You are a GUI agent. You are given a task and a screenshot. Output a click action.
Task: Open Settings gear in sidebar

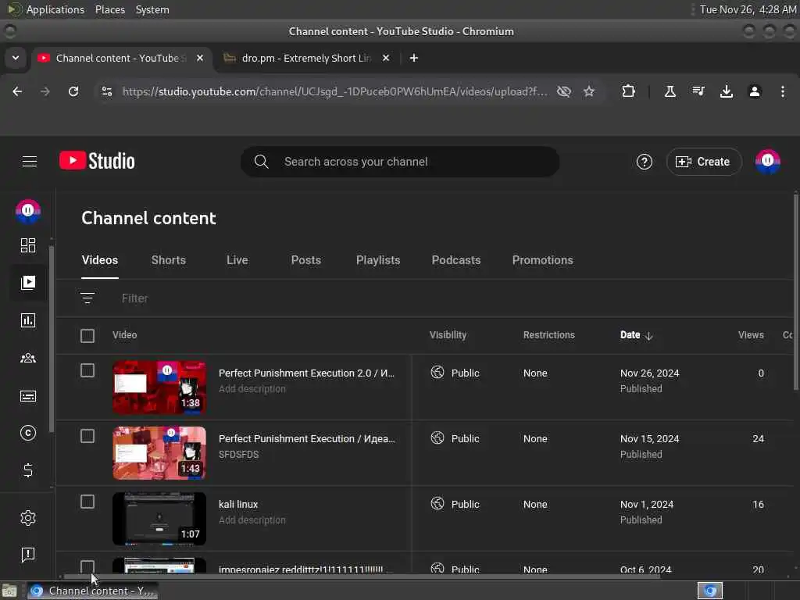(28, 518)
